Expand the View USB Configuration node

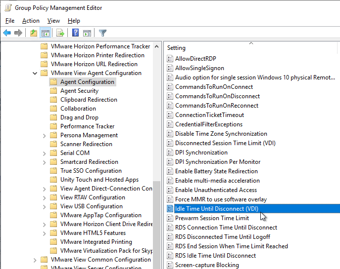point(44,207)
